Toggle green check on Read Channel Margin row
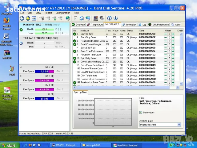 point(74,44)
